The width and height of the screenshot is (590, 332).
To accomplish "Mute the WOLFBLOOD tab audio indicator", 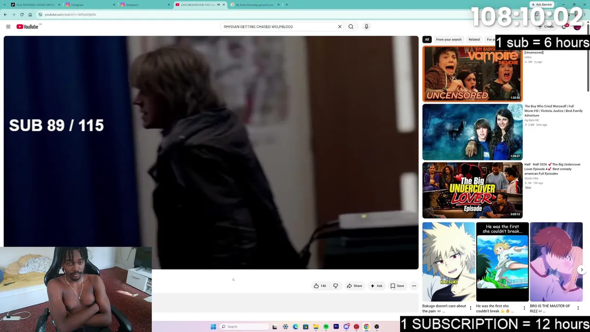I will [x=218, y=5].
